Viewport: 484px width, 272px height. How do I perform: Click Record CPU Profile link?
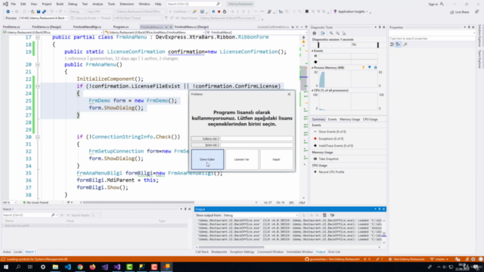331,172
